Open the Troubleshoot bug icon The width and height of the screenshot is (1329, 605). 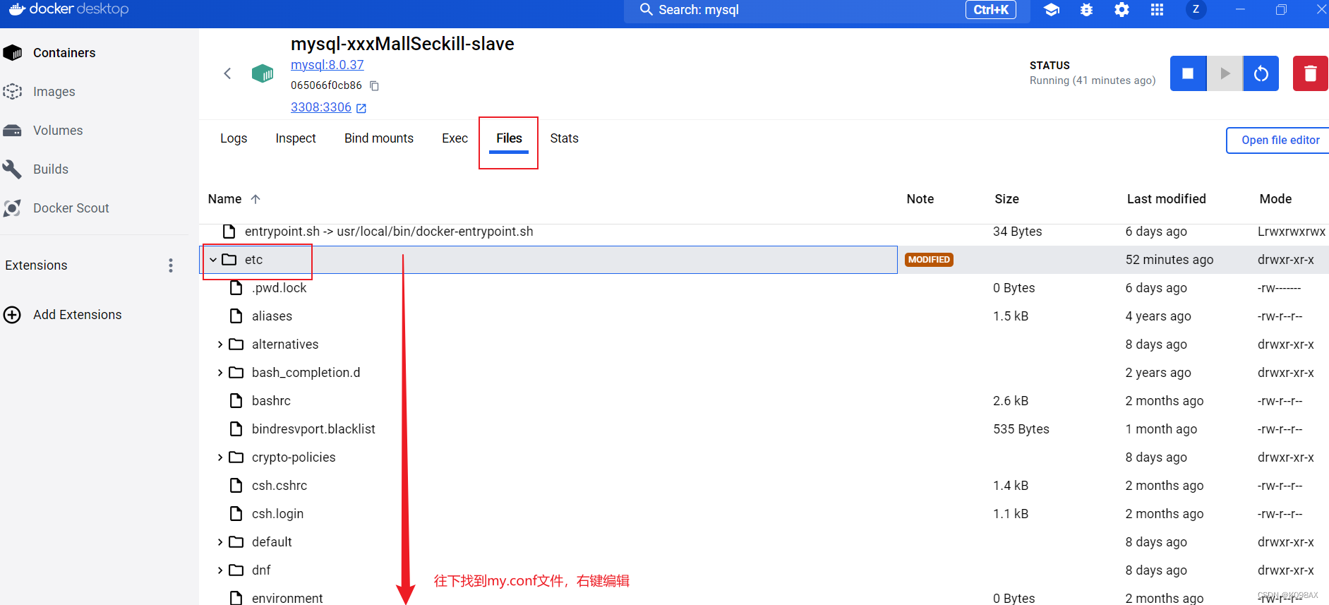1087,10
